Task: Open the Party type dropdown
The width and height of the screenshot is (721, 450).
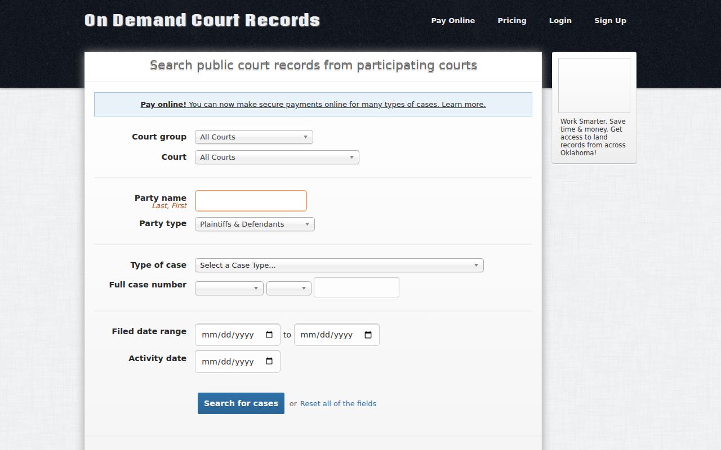Action: pos(255,224)
